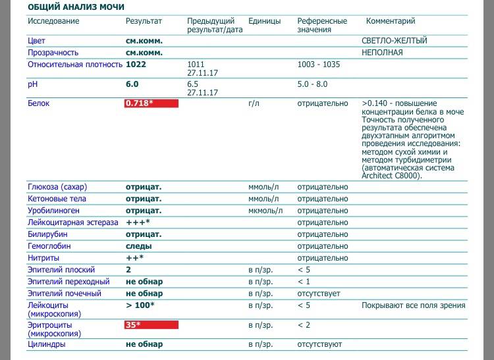The width and height of the screenshot is (494, 360).
Task: Click the Лейкоцитарная эстераза +++* result
Action: (x=138, y=222)
